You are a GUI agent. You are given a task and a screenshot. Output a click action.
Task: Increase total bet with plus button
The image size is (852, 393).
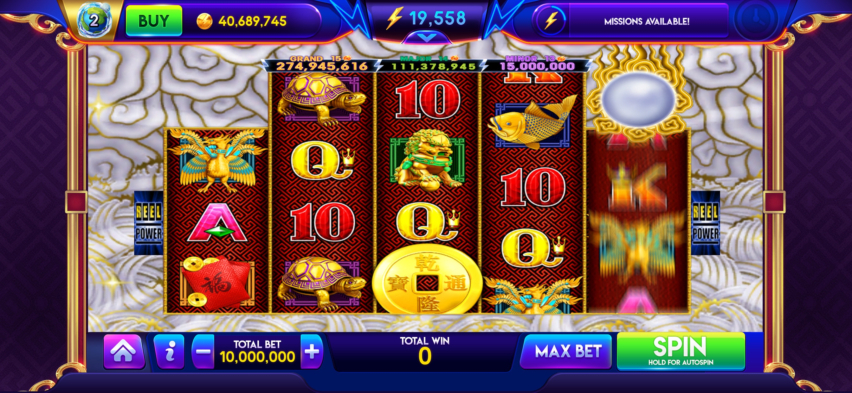coord(312,352)
